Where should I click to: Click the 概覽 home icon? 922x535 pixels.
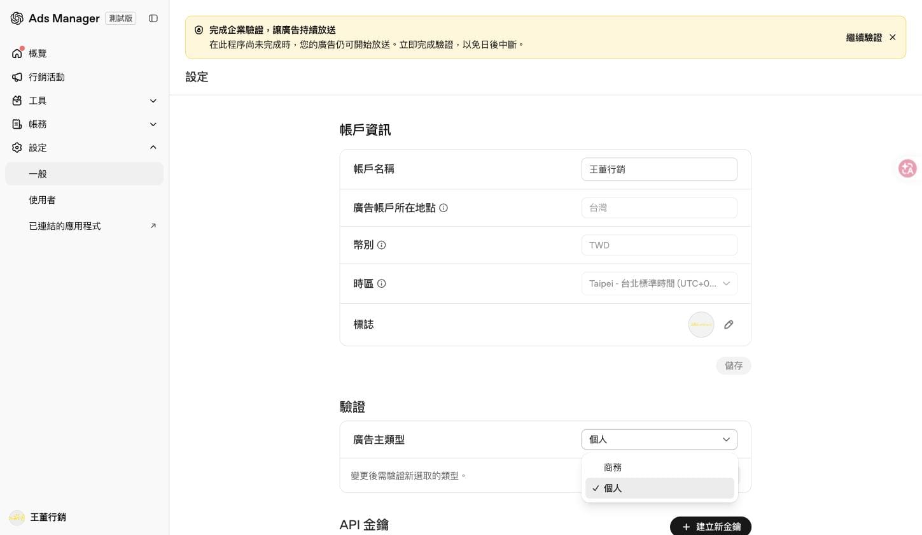pyautogui.click(x=17, y=53)
